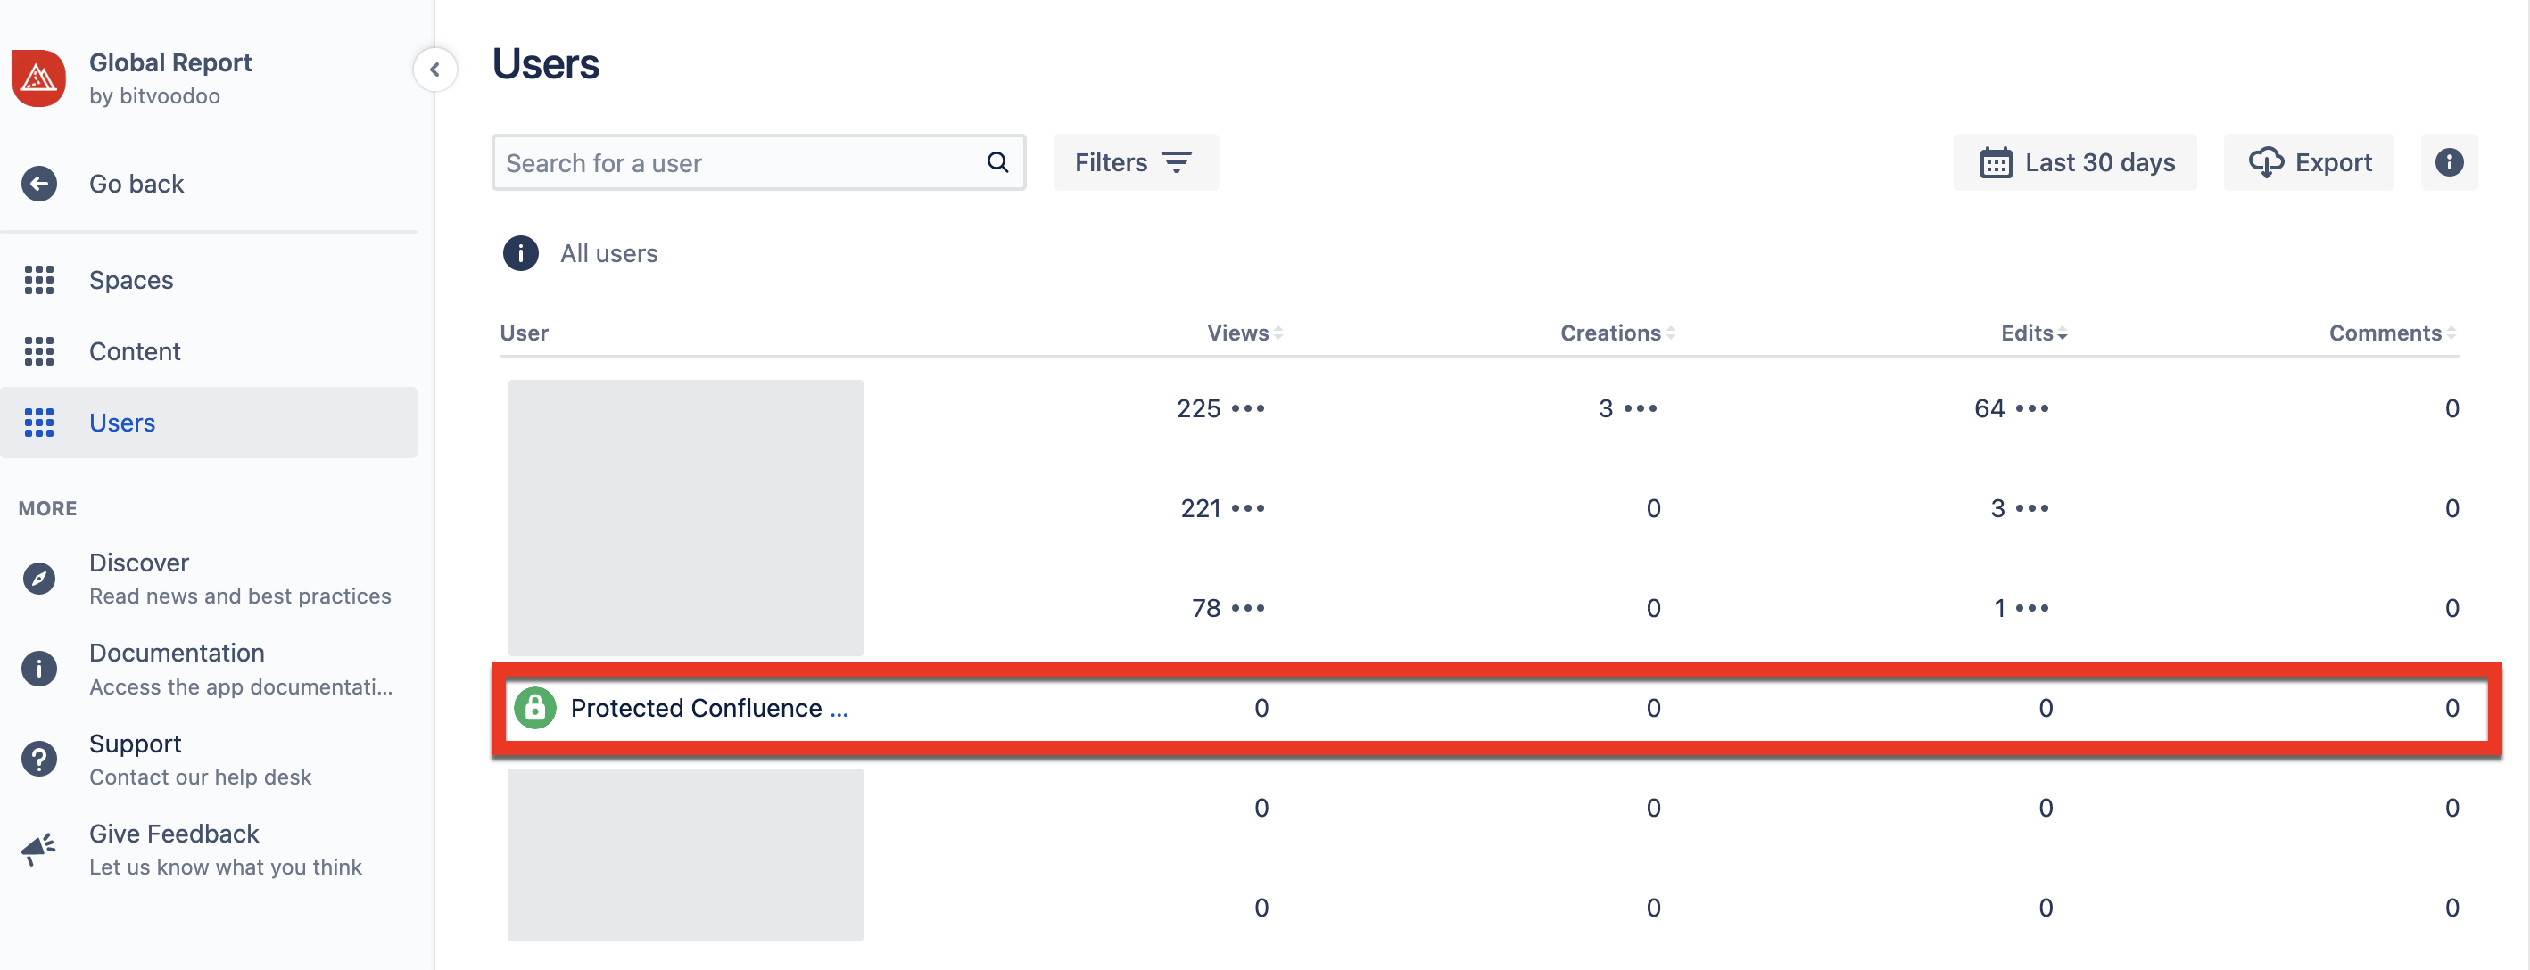Click the Go back arrow icon
The width and height of the screenshot is (2530, 970).
point(39,184)
